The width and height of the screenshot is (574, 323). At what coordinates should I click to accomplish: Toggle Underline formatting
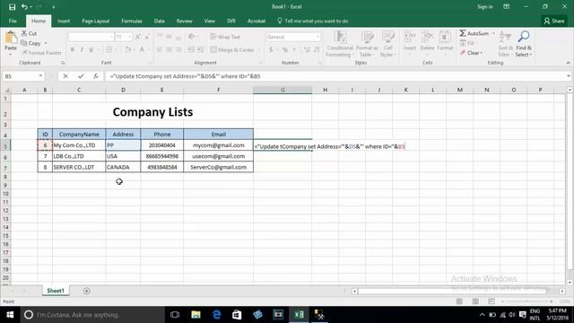click(x=91, y=49)
